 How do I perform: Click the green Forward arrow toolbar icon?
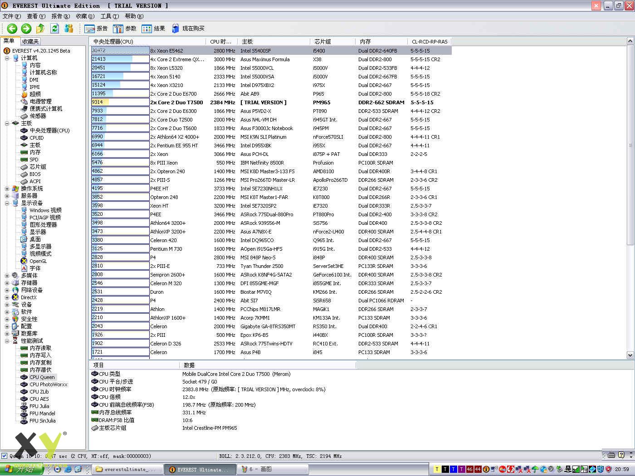click(26, 29)
